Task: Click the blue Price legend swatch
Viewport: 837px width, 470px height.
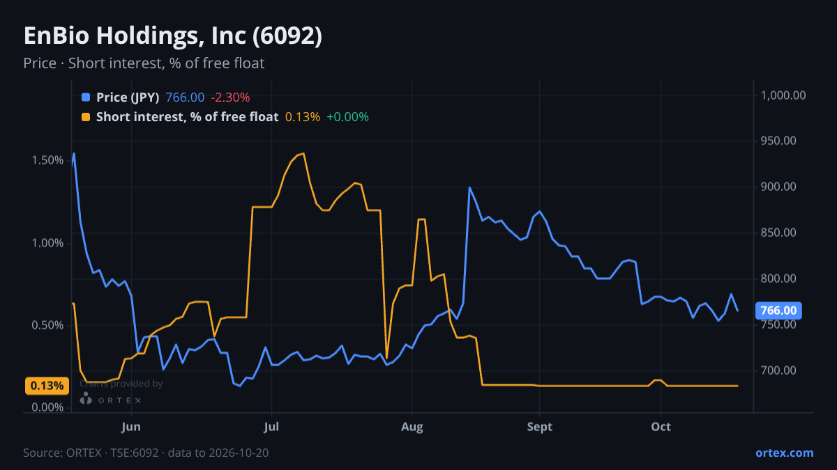Action: click(x=86, y=97)
